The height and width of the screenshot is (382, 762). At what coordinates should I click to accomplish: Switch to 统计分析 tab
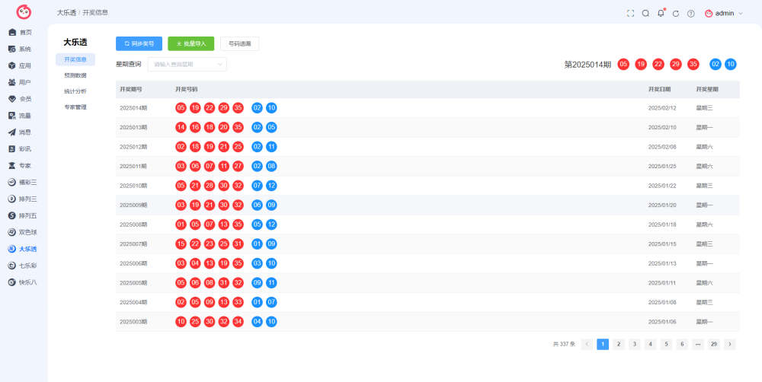(75, 91)
